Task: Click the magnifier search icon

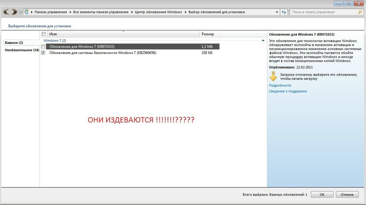Action: 360,12
